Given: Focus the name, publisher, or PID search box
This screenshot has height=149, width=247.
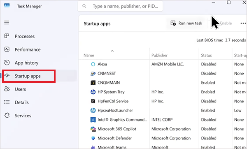Looking at the screenshot, I should click(x=120, y=6).
